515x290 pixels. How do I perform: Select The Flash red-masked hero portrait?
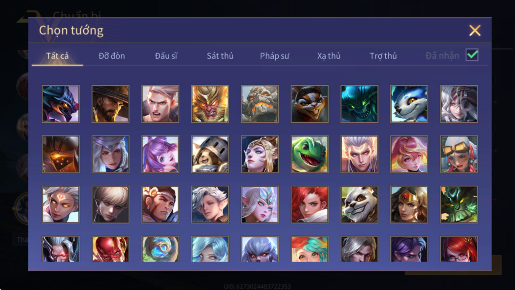coord(110,249)
